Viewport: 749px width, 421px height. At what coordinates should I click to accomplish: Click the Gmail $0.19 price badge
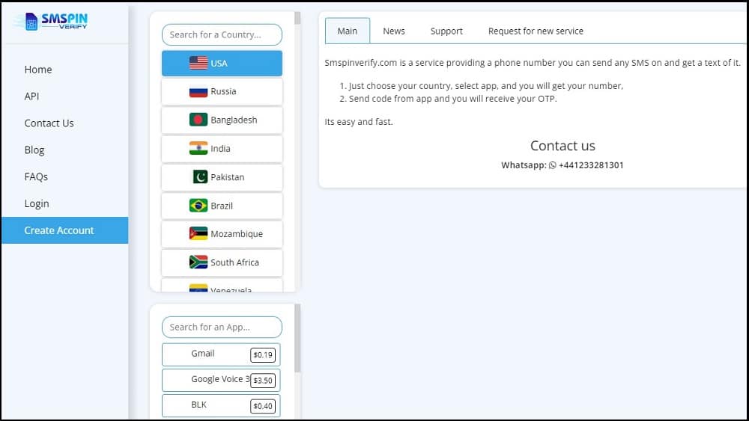[263, 354]
